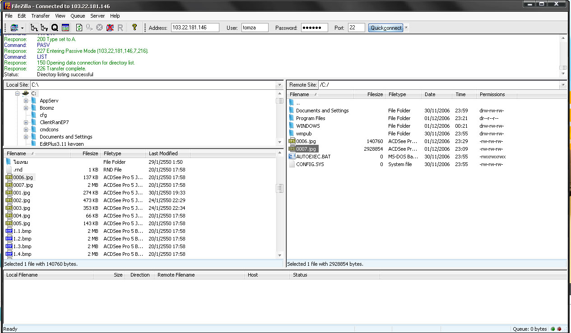The height and width of the screenshot is (333, 571).
Task: Click the local 1.1.bmp file icon
Action: [x=9, y=231]
